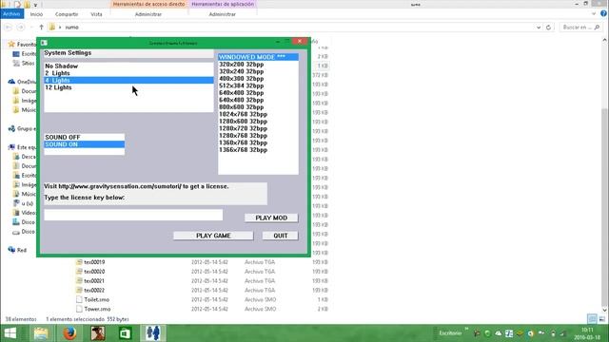Click the Buscar search box
Screen dimensions: 609x342
(x=580, y=28)
